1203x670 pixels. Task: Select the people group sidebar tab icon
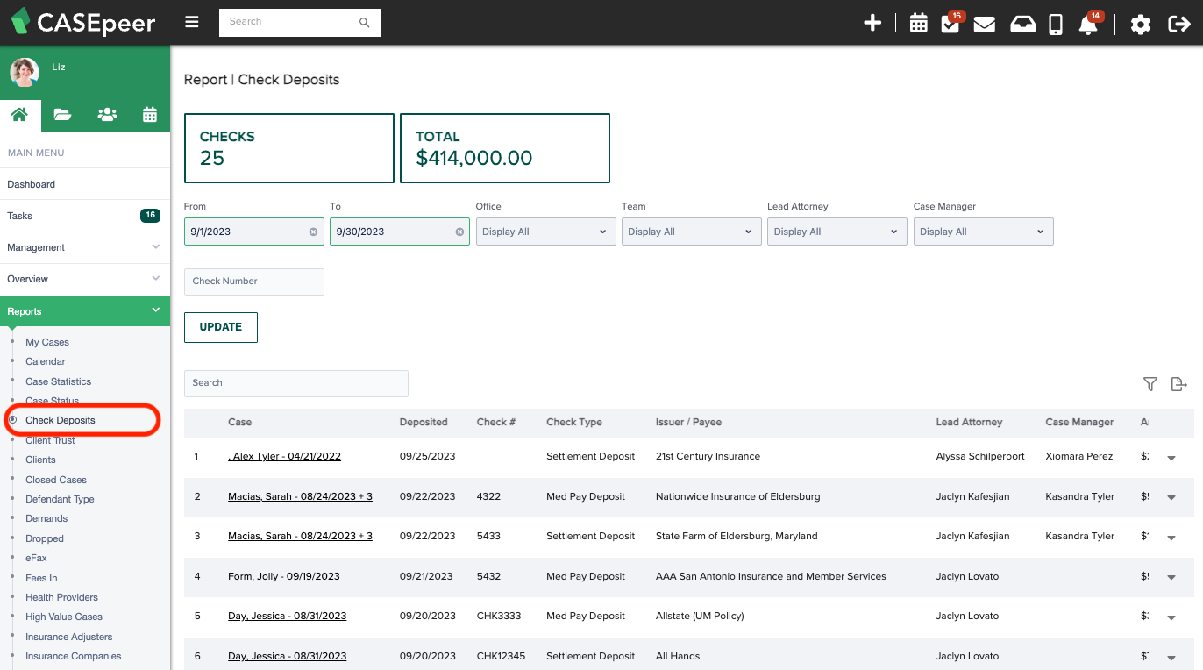pos(107,114)
